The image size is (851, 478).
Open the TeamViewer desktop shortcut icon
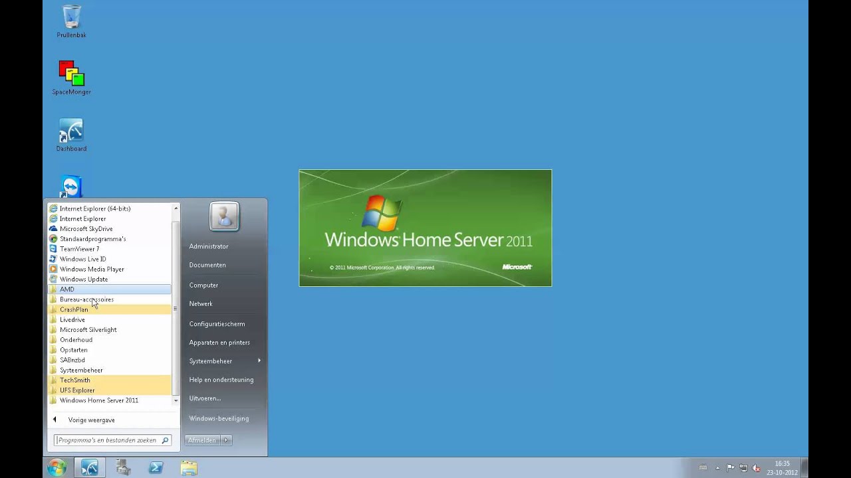[x=71, y=186]
